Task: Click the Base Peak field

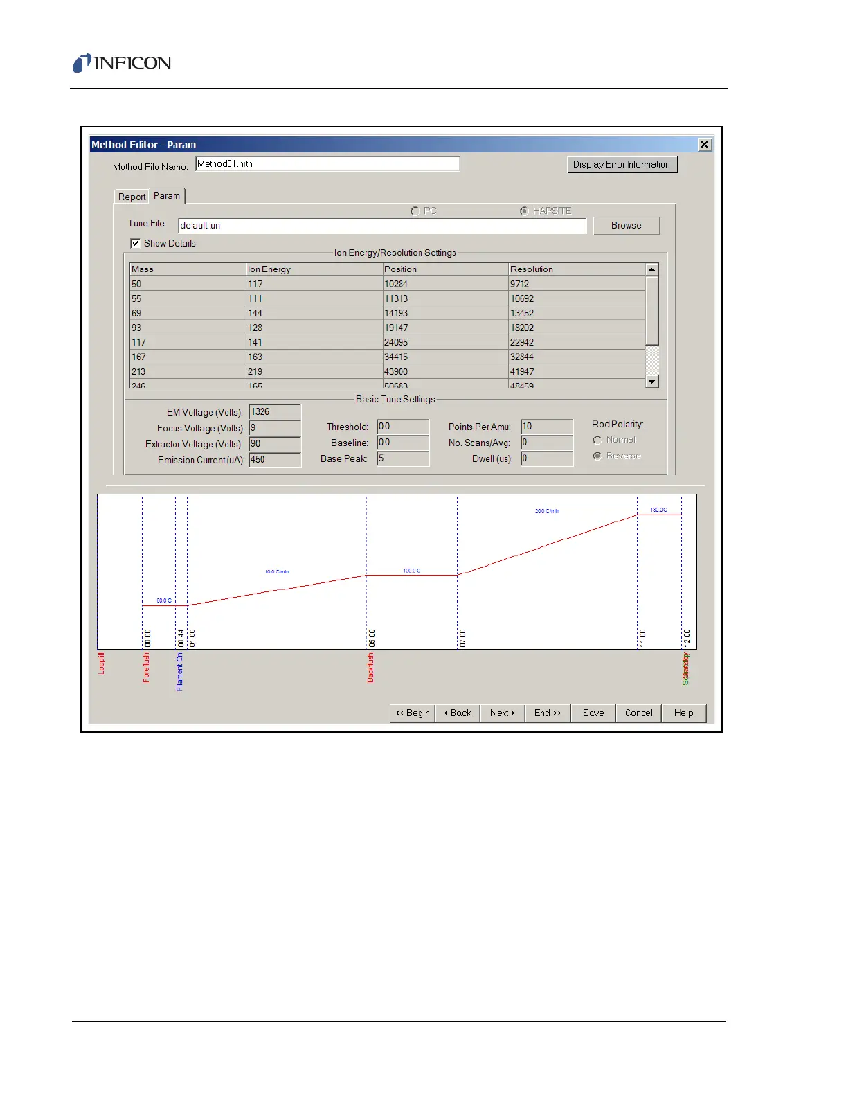Action: [403, 458]
